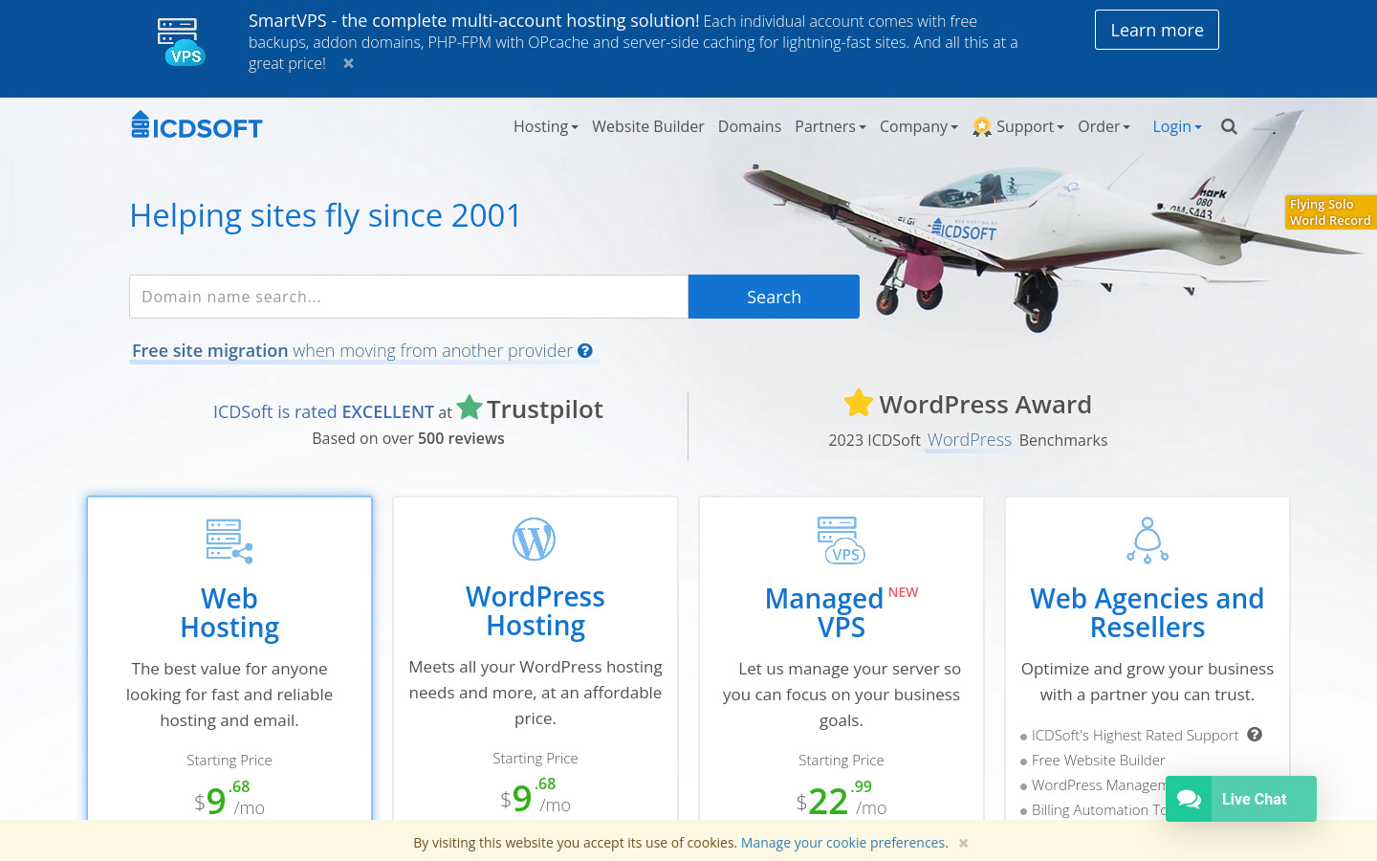Focus the domain name search field
The image size is (1377, 861).
(x=408, y=297)
